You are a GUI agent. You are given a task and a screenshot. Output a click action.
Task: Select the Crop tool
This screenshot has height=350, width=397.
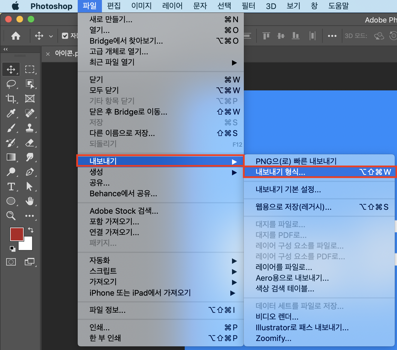click(11, 99)
